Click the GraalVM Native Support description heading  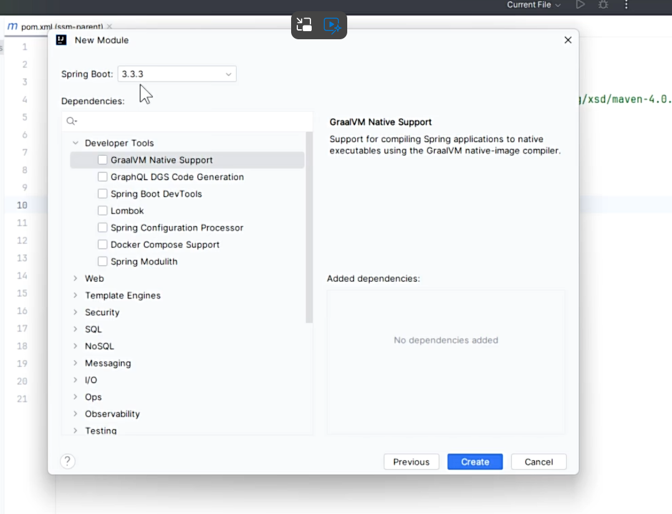pos(380,122)
